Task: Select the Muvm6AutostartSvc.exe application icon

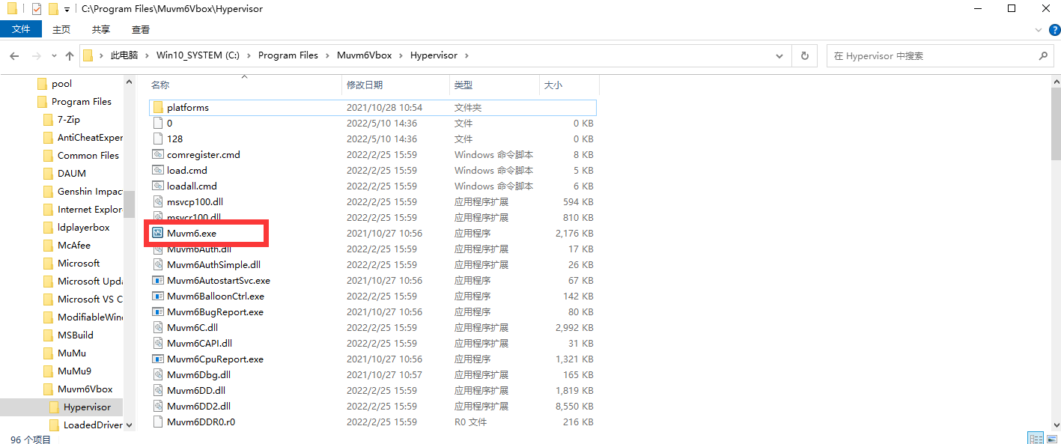Action: point(158,280)
